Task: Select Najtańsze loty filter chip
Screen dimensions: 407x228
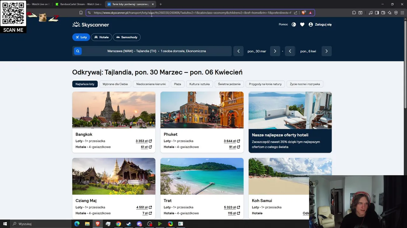Action: click(x=85, y=84)
